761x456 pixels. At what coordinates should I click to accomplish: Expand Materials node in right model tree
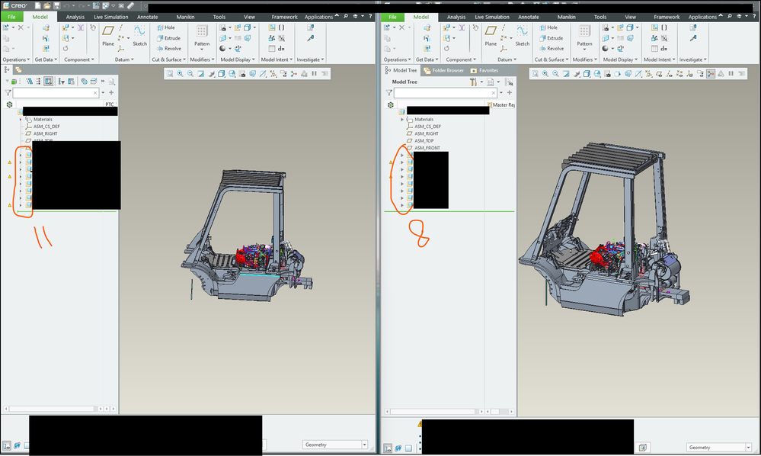tap(402, 120)
